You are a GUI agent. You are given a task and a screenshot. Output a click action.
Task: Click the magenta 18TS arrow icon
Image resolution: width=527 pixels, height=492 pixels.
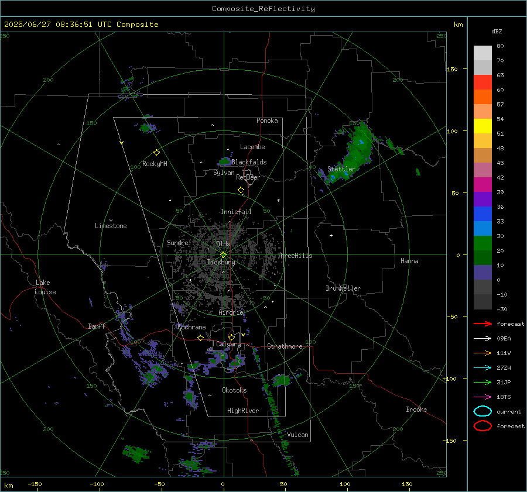pyautogui.click(x=482, y=397)
